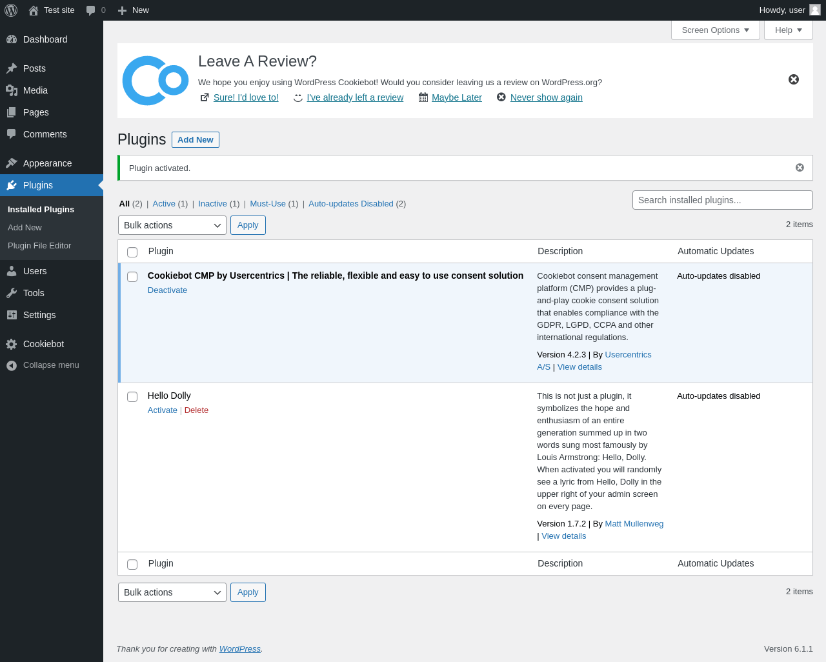Click the Plugins plug icon
Viewport: 826px width, 662px height.
pyautogui.click(x=12, y=185)
